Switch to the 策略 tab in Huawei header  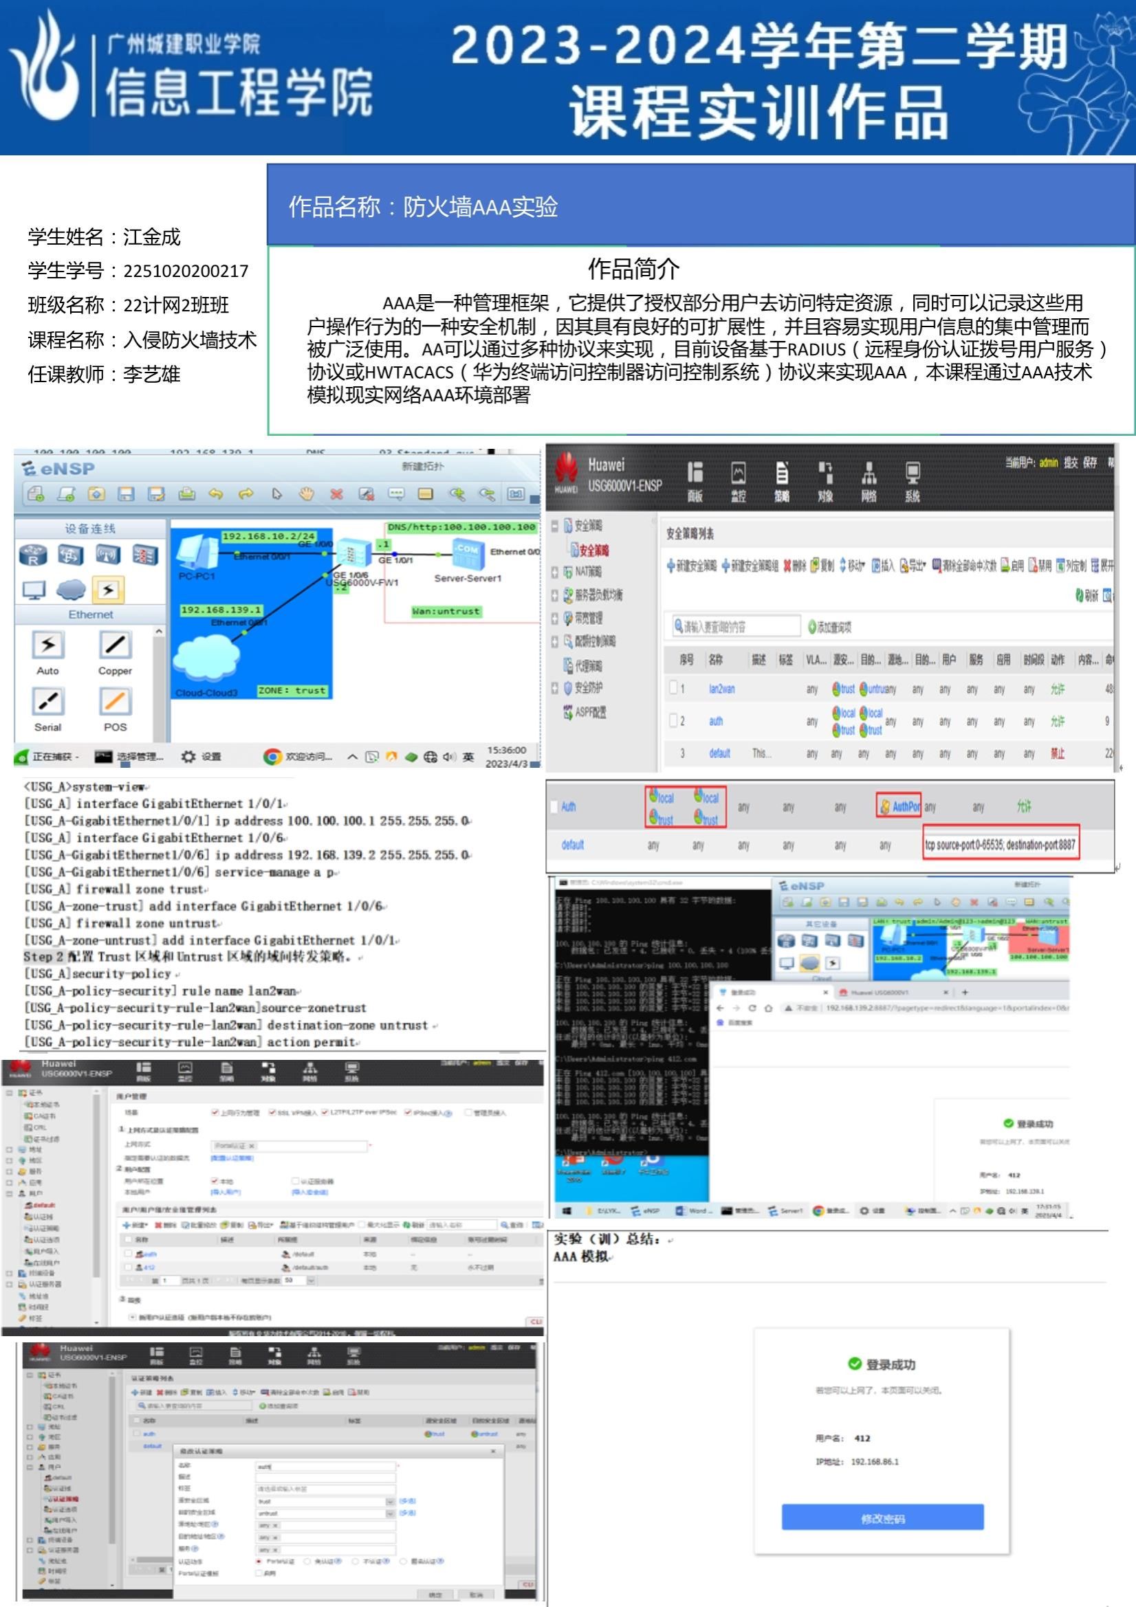pos(782,482)
